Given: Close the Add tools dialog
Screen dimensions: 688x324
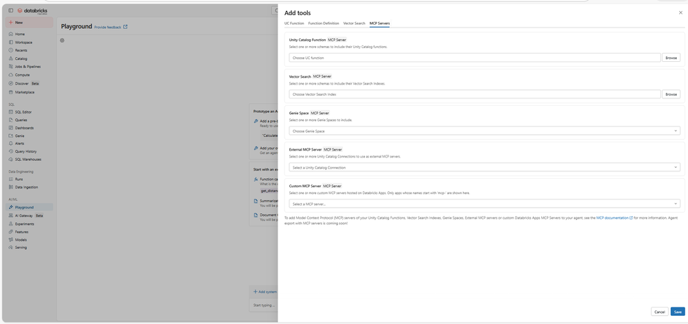Looking at the screenshot, I should (680, 13).
